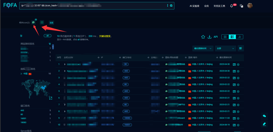Open the three-dot options in search box
The width and height of the screenshot is (273, 132).
tap(168, 6)
